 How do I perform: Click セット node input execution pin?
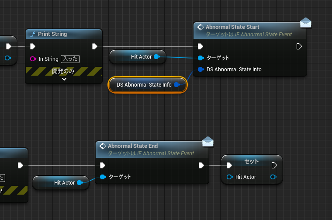pos(229,165)
